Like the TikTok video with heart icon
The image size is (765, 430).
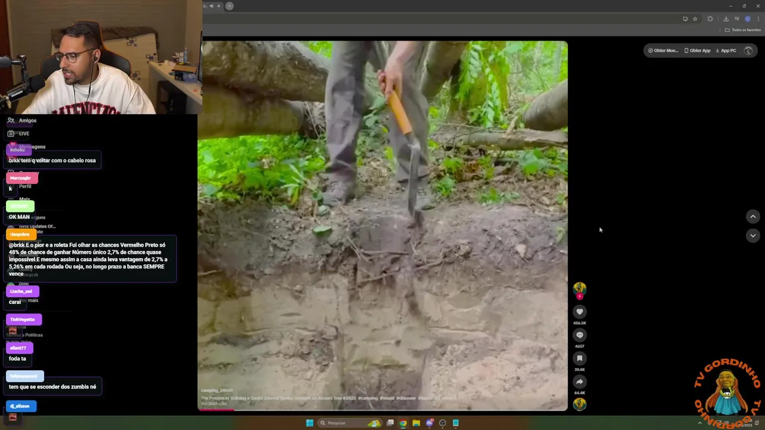(579, 312)
